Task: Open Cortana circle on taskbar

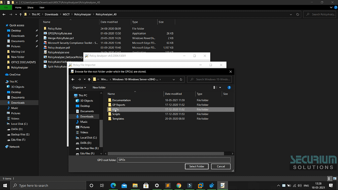Action: click(91, 185)
